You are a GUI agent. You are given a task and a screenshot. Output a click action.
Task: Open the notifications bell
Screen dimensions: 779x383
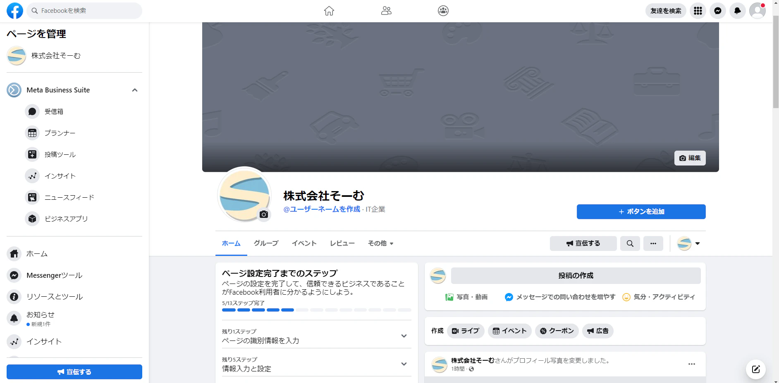coord(737,10)
